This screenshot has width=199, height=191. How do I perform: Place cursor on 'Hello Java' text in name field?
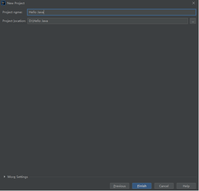pyautogui.click(x=36, y=12)
